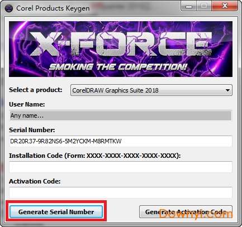Image resolution: width=242 pixels, height=227 pixels.
Task: Click the Installation Code form hint label
Action: [95, 156]
